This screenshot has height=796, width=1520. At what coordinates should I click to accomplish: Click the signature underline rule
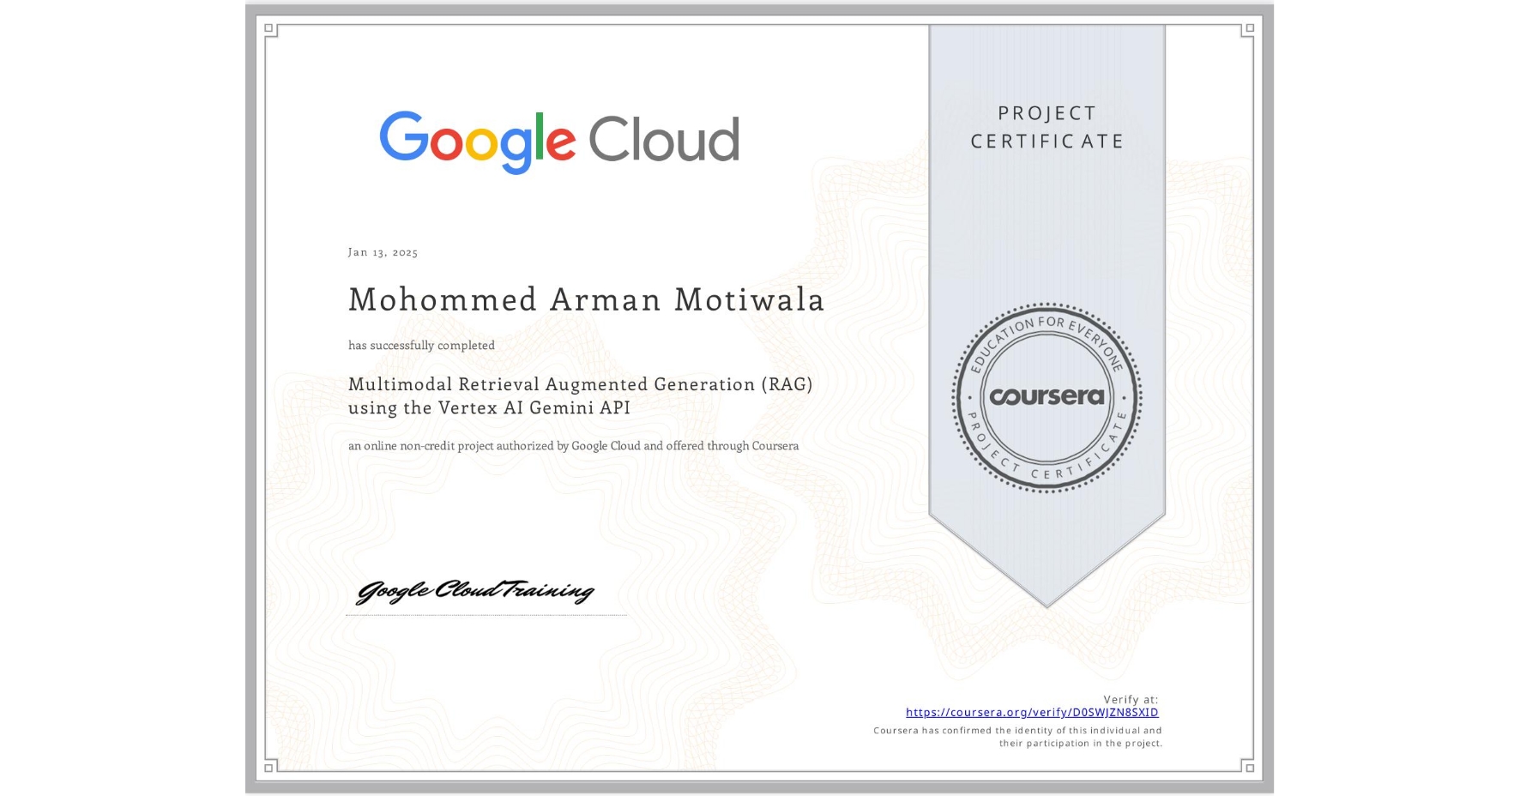[486, 613]
